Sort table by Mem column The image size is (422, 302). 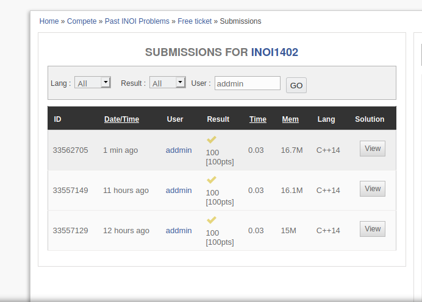pos(290,119)
